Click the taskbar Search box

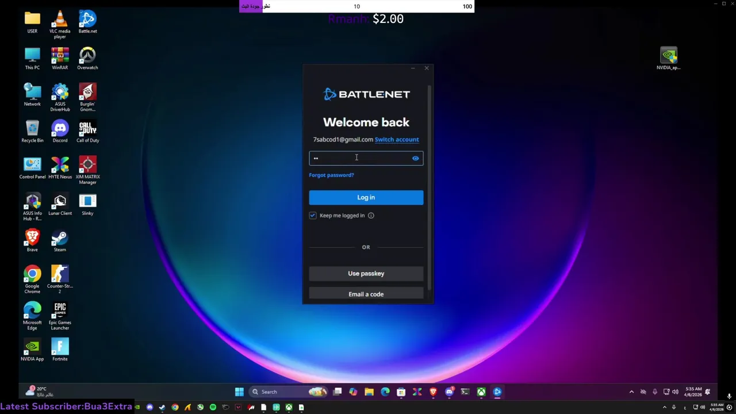point(289,392)
